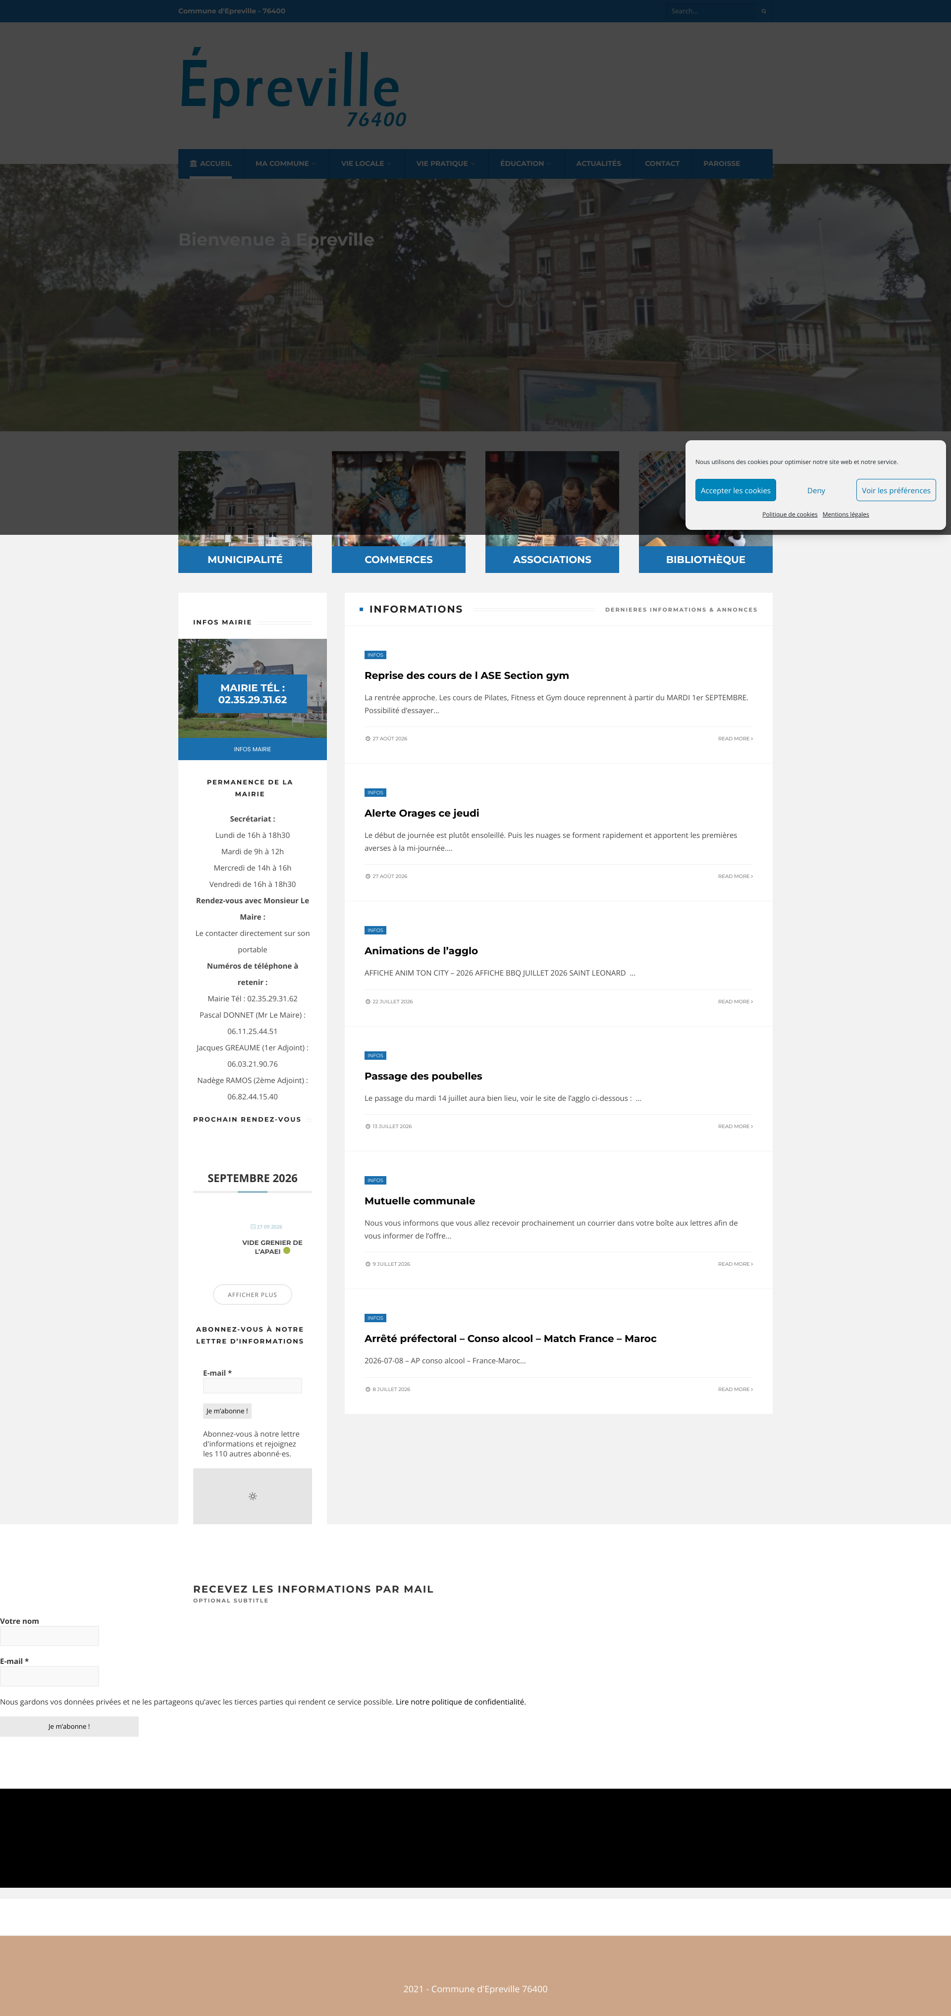Viewport: 951px width, 2016px height.
Task: Expand the Vie Locale dropdown menu
Action: coord(366,163)
